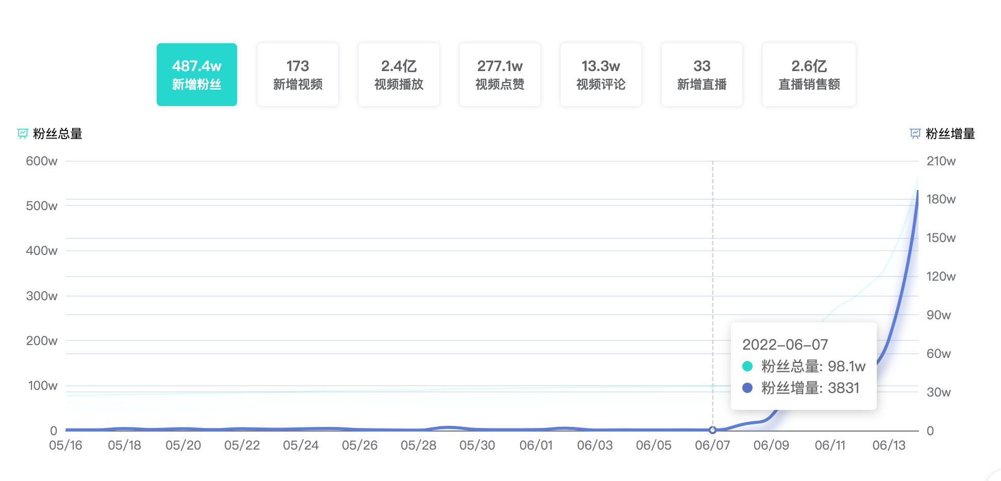Click left axis label 300w
The width and height of the screenshot is (1001, 481).
click(42, 296)
